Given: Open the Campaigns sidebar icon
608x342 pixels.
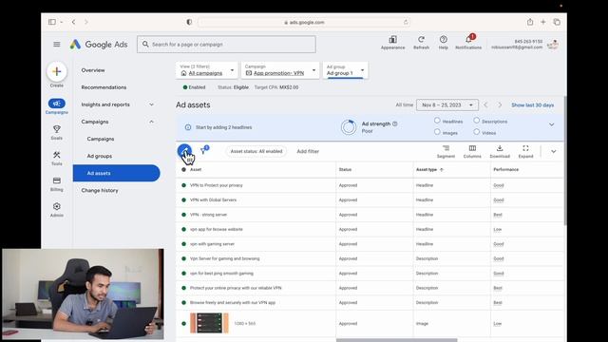Looking at the screenshot, I should point(57,104).
